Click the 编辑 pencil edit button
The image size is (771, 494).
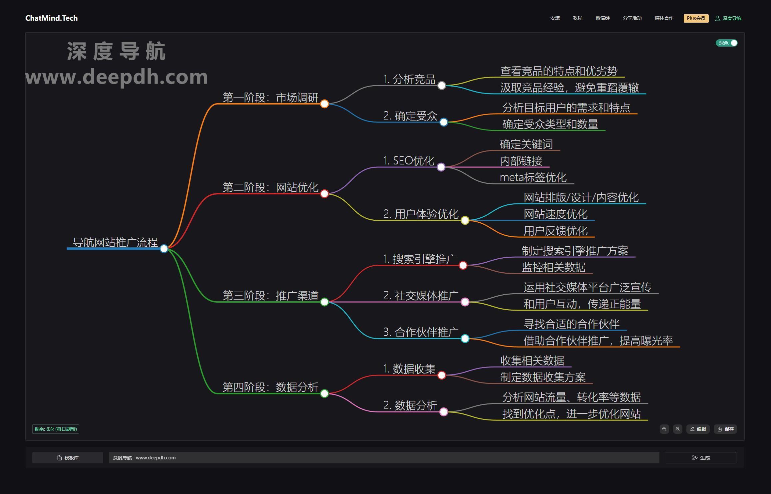tap(698, 429)
